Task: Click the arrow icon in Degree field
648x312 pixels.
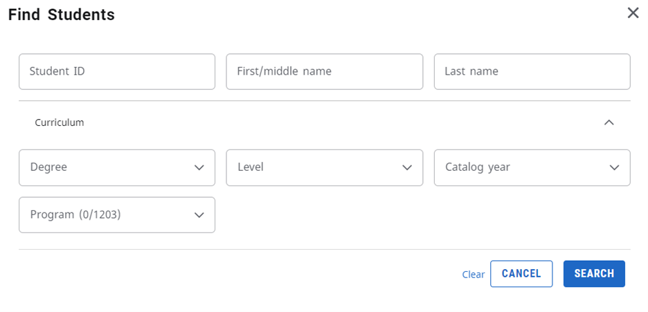Action: click(199, 167)
